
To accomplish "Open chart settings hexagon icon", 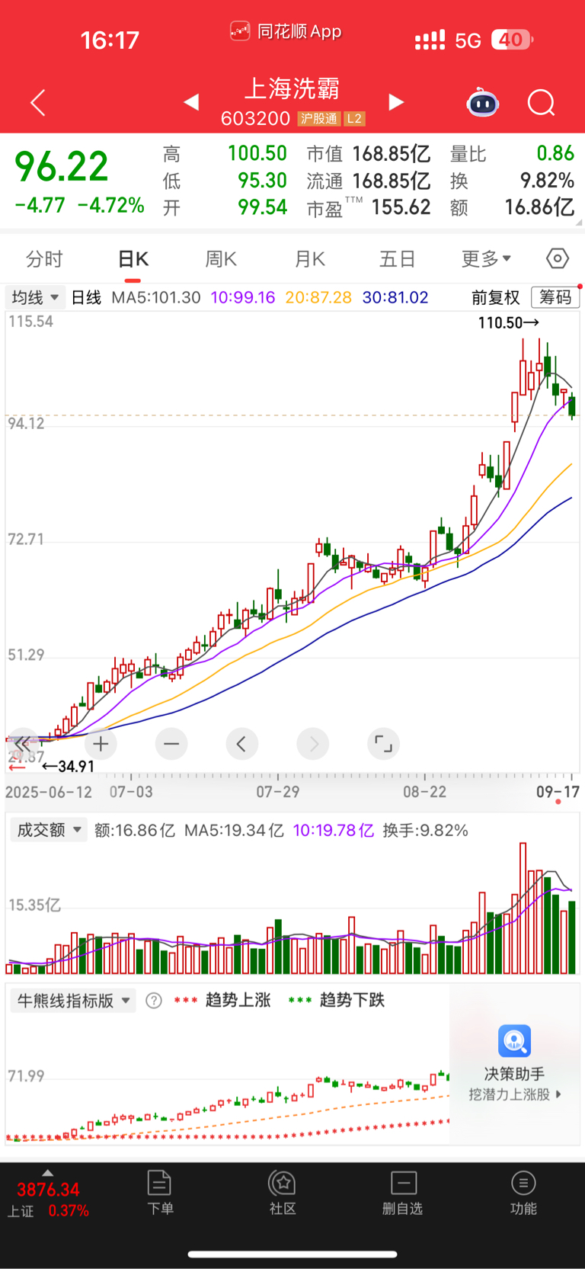I will [x=558, y=259].
